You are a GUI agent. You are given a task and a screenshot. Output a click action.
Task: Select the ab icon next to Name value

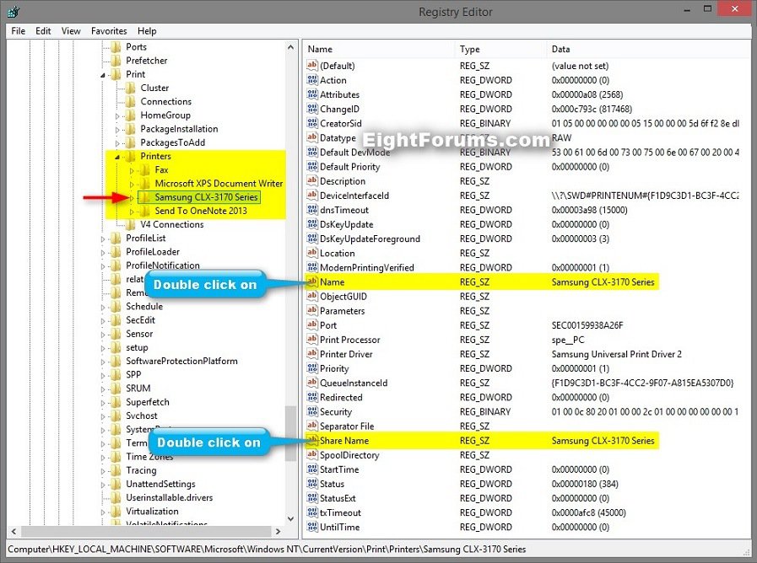[x=313, y=282]
